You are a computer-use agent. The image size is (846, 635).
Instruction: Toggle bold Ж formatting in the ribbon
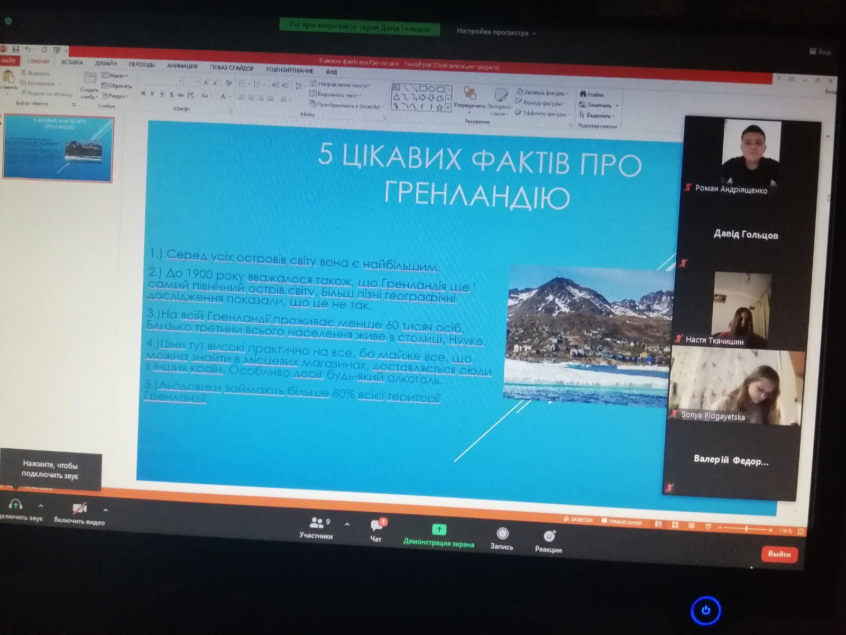tap(143, 94)
